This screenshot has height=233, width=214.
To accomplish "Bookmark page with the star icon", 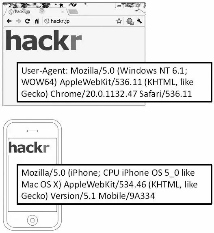I will click(119, 21).
